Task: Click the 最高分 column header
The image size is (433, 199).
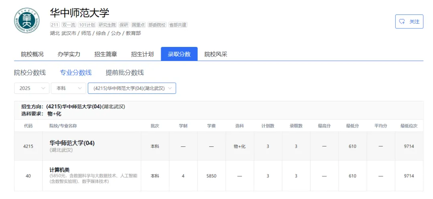Action: [x=324, y=126]
